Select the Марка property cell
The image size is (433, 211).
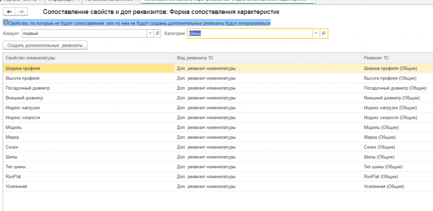pos(88,137)
